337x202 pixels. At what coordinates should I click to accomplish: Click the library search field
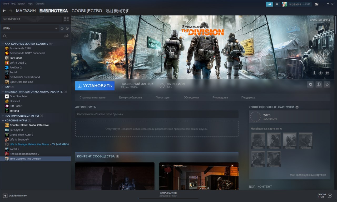pos(33,36)
